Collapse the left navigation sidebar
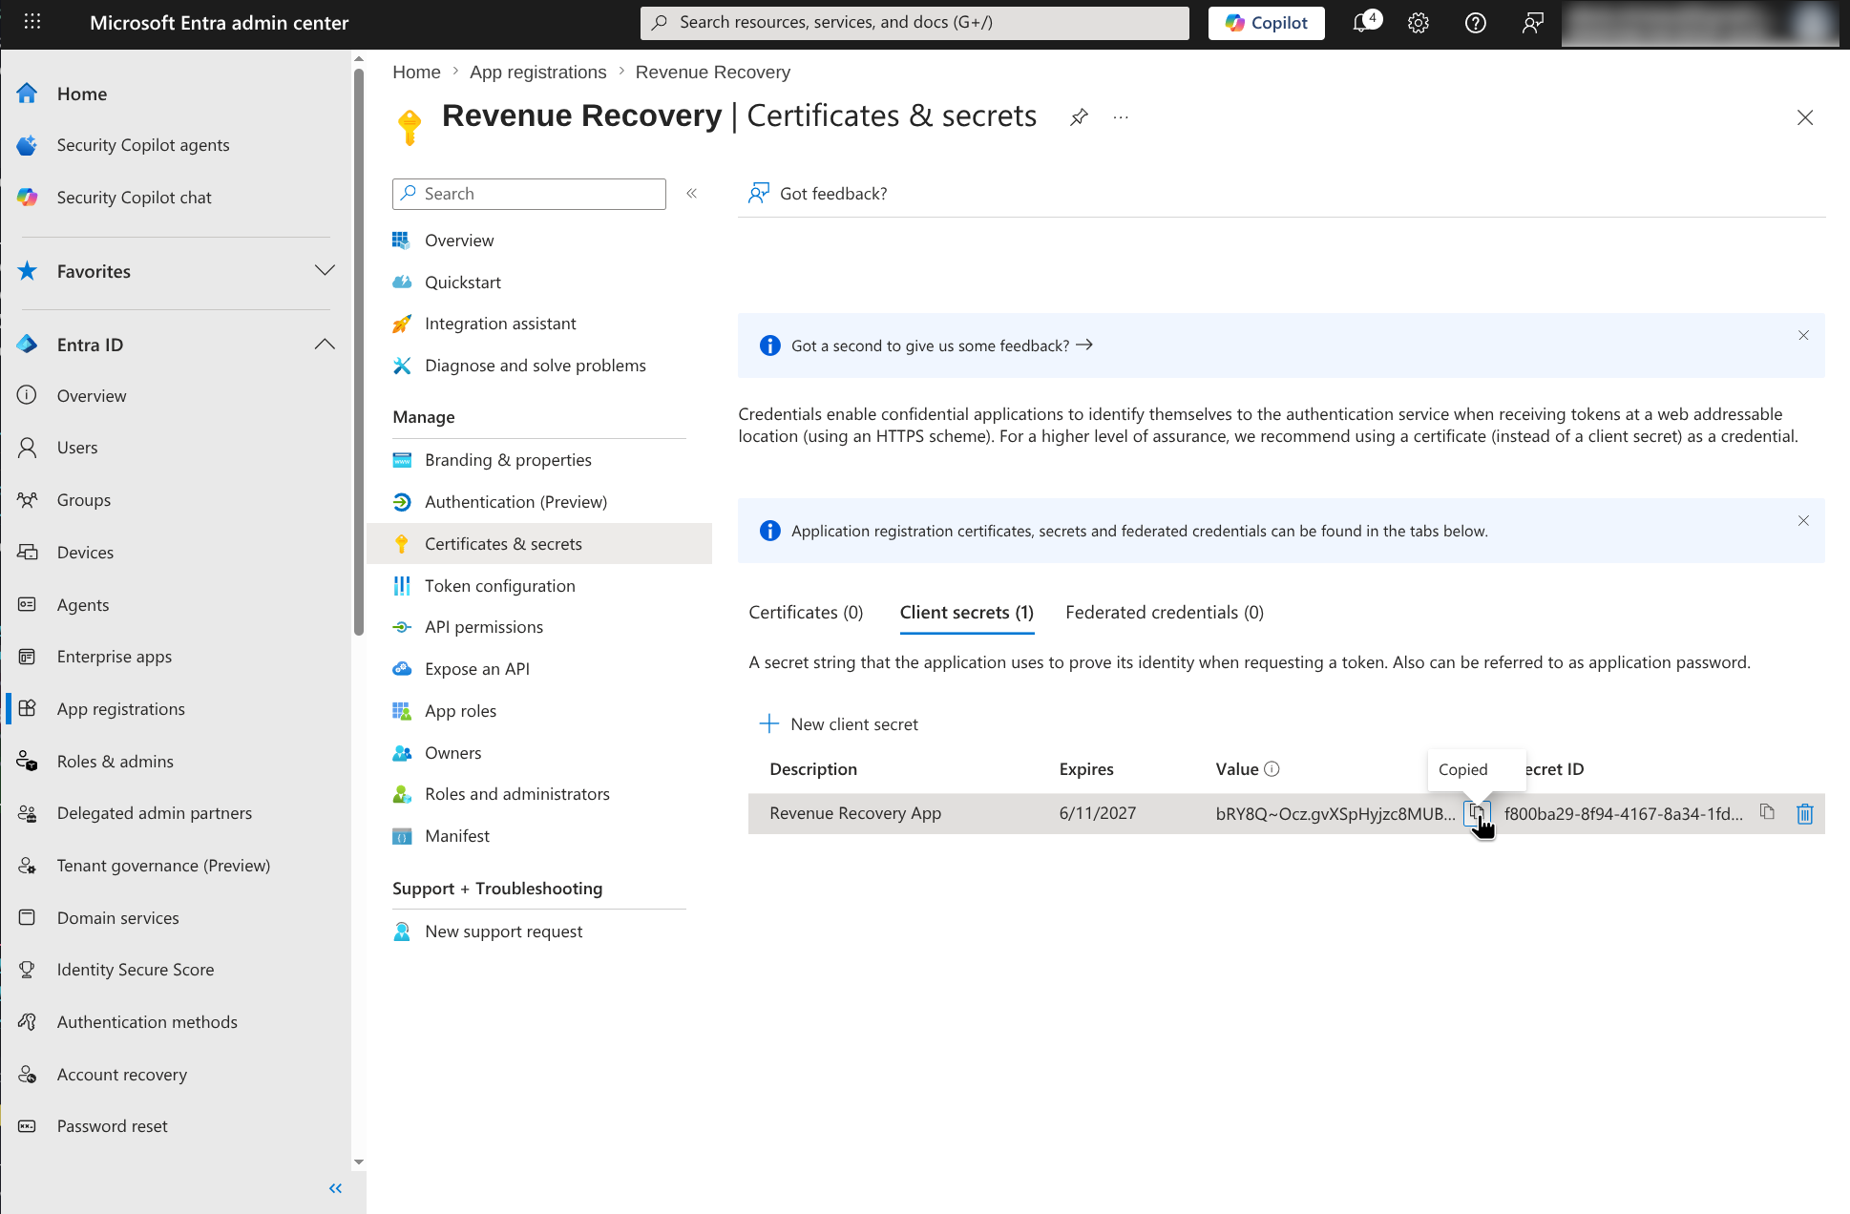 [x=335, y=1188]
